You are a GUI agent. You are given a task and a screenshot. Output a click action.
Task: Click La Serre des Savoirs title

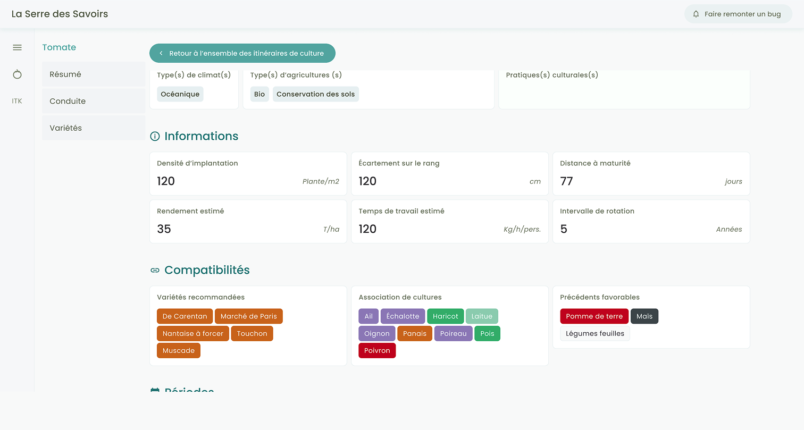tap(60, 14)
